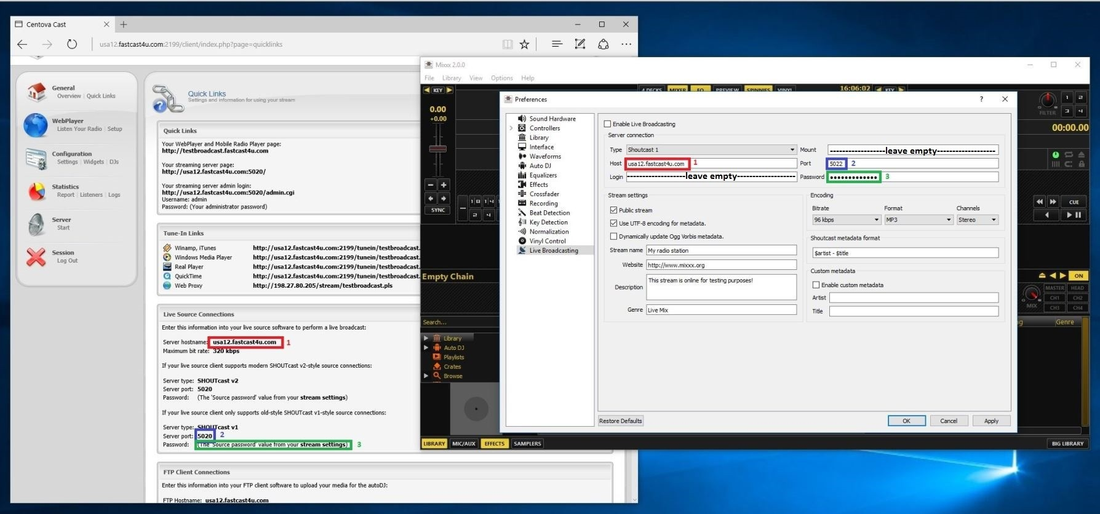
Task: Expand Library node in Mixxx sidebar
Action: (x=426, y=338)
